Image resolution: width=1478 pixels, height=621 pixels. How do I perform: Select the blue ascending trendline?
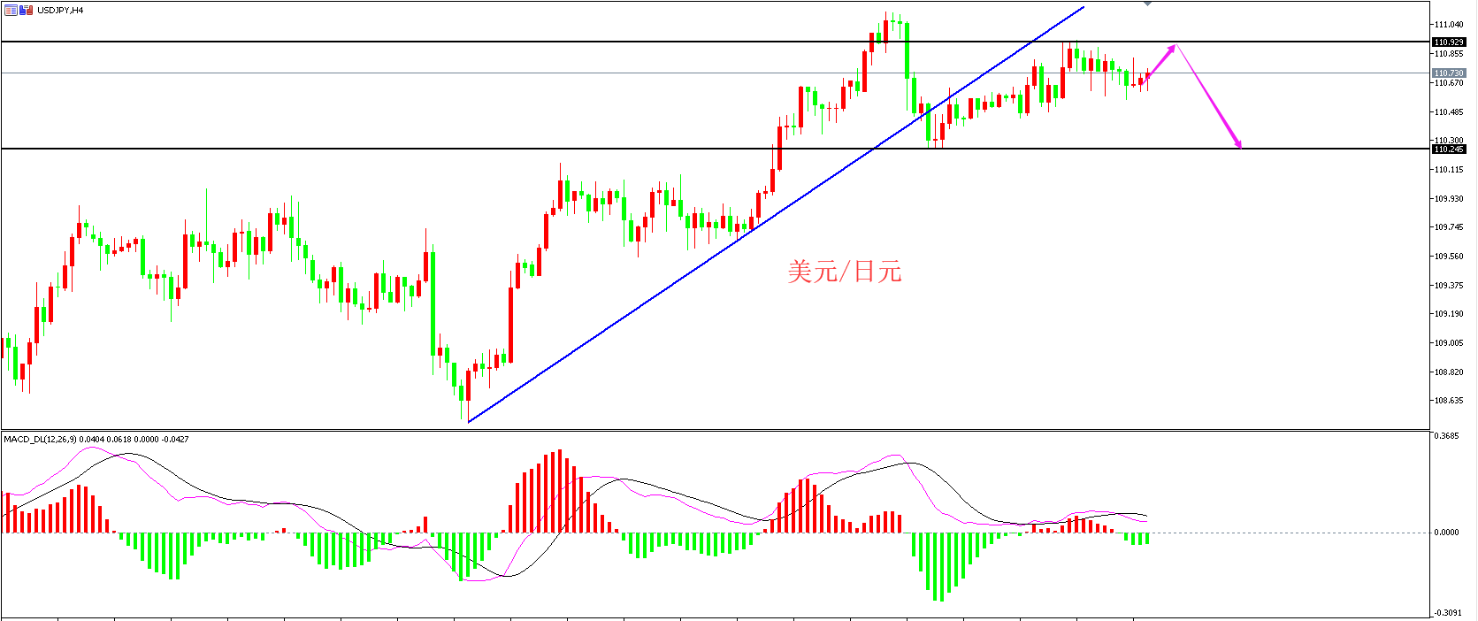pos(776,214)
